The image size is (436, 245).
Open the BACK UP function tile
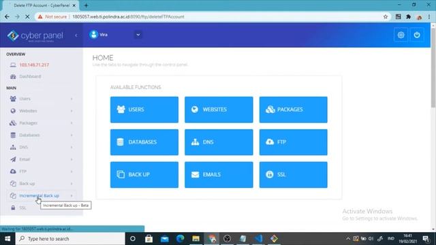coord(144,174)
